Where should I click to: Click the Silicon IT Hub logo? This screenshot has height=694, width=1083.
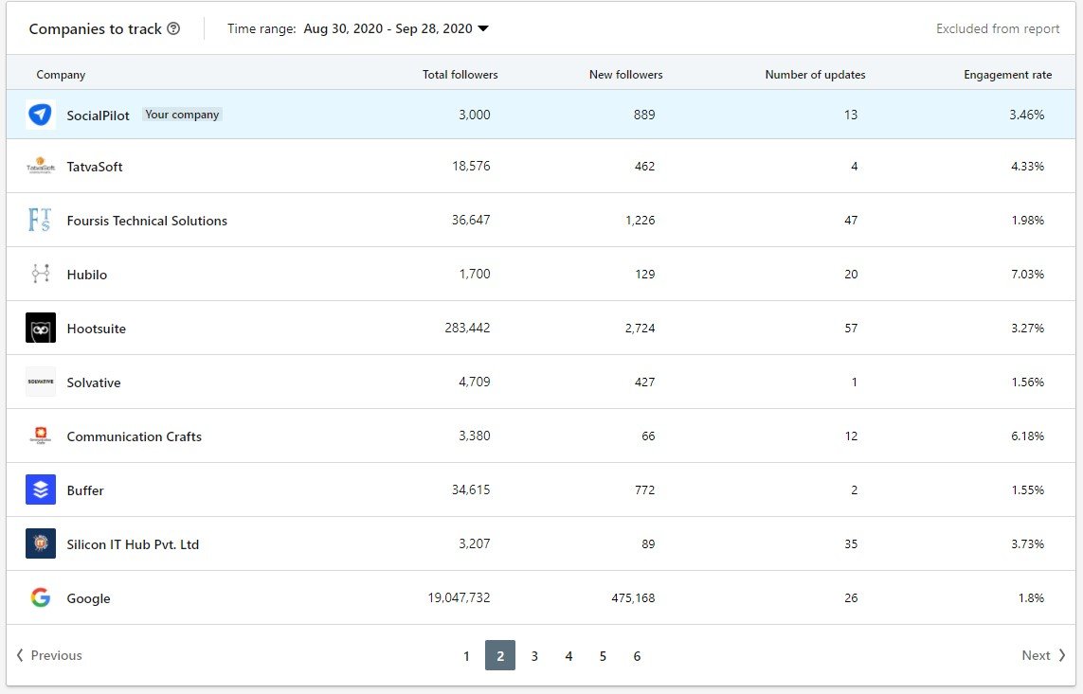(x=41, y=543)
